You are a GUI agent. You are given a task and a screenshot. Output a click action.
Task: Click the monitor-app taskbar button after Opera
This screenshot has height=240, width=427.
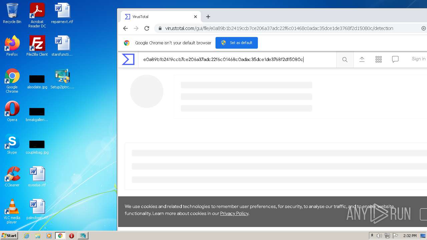[x=83, y=236]
